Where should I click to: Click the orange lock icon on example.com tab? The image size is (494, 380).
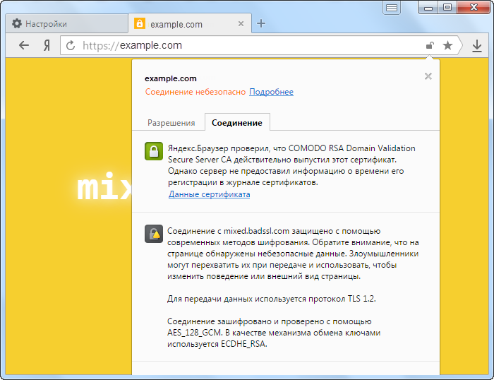(140, 23)
